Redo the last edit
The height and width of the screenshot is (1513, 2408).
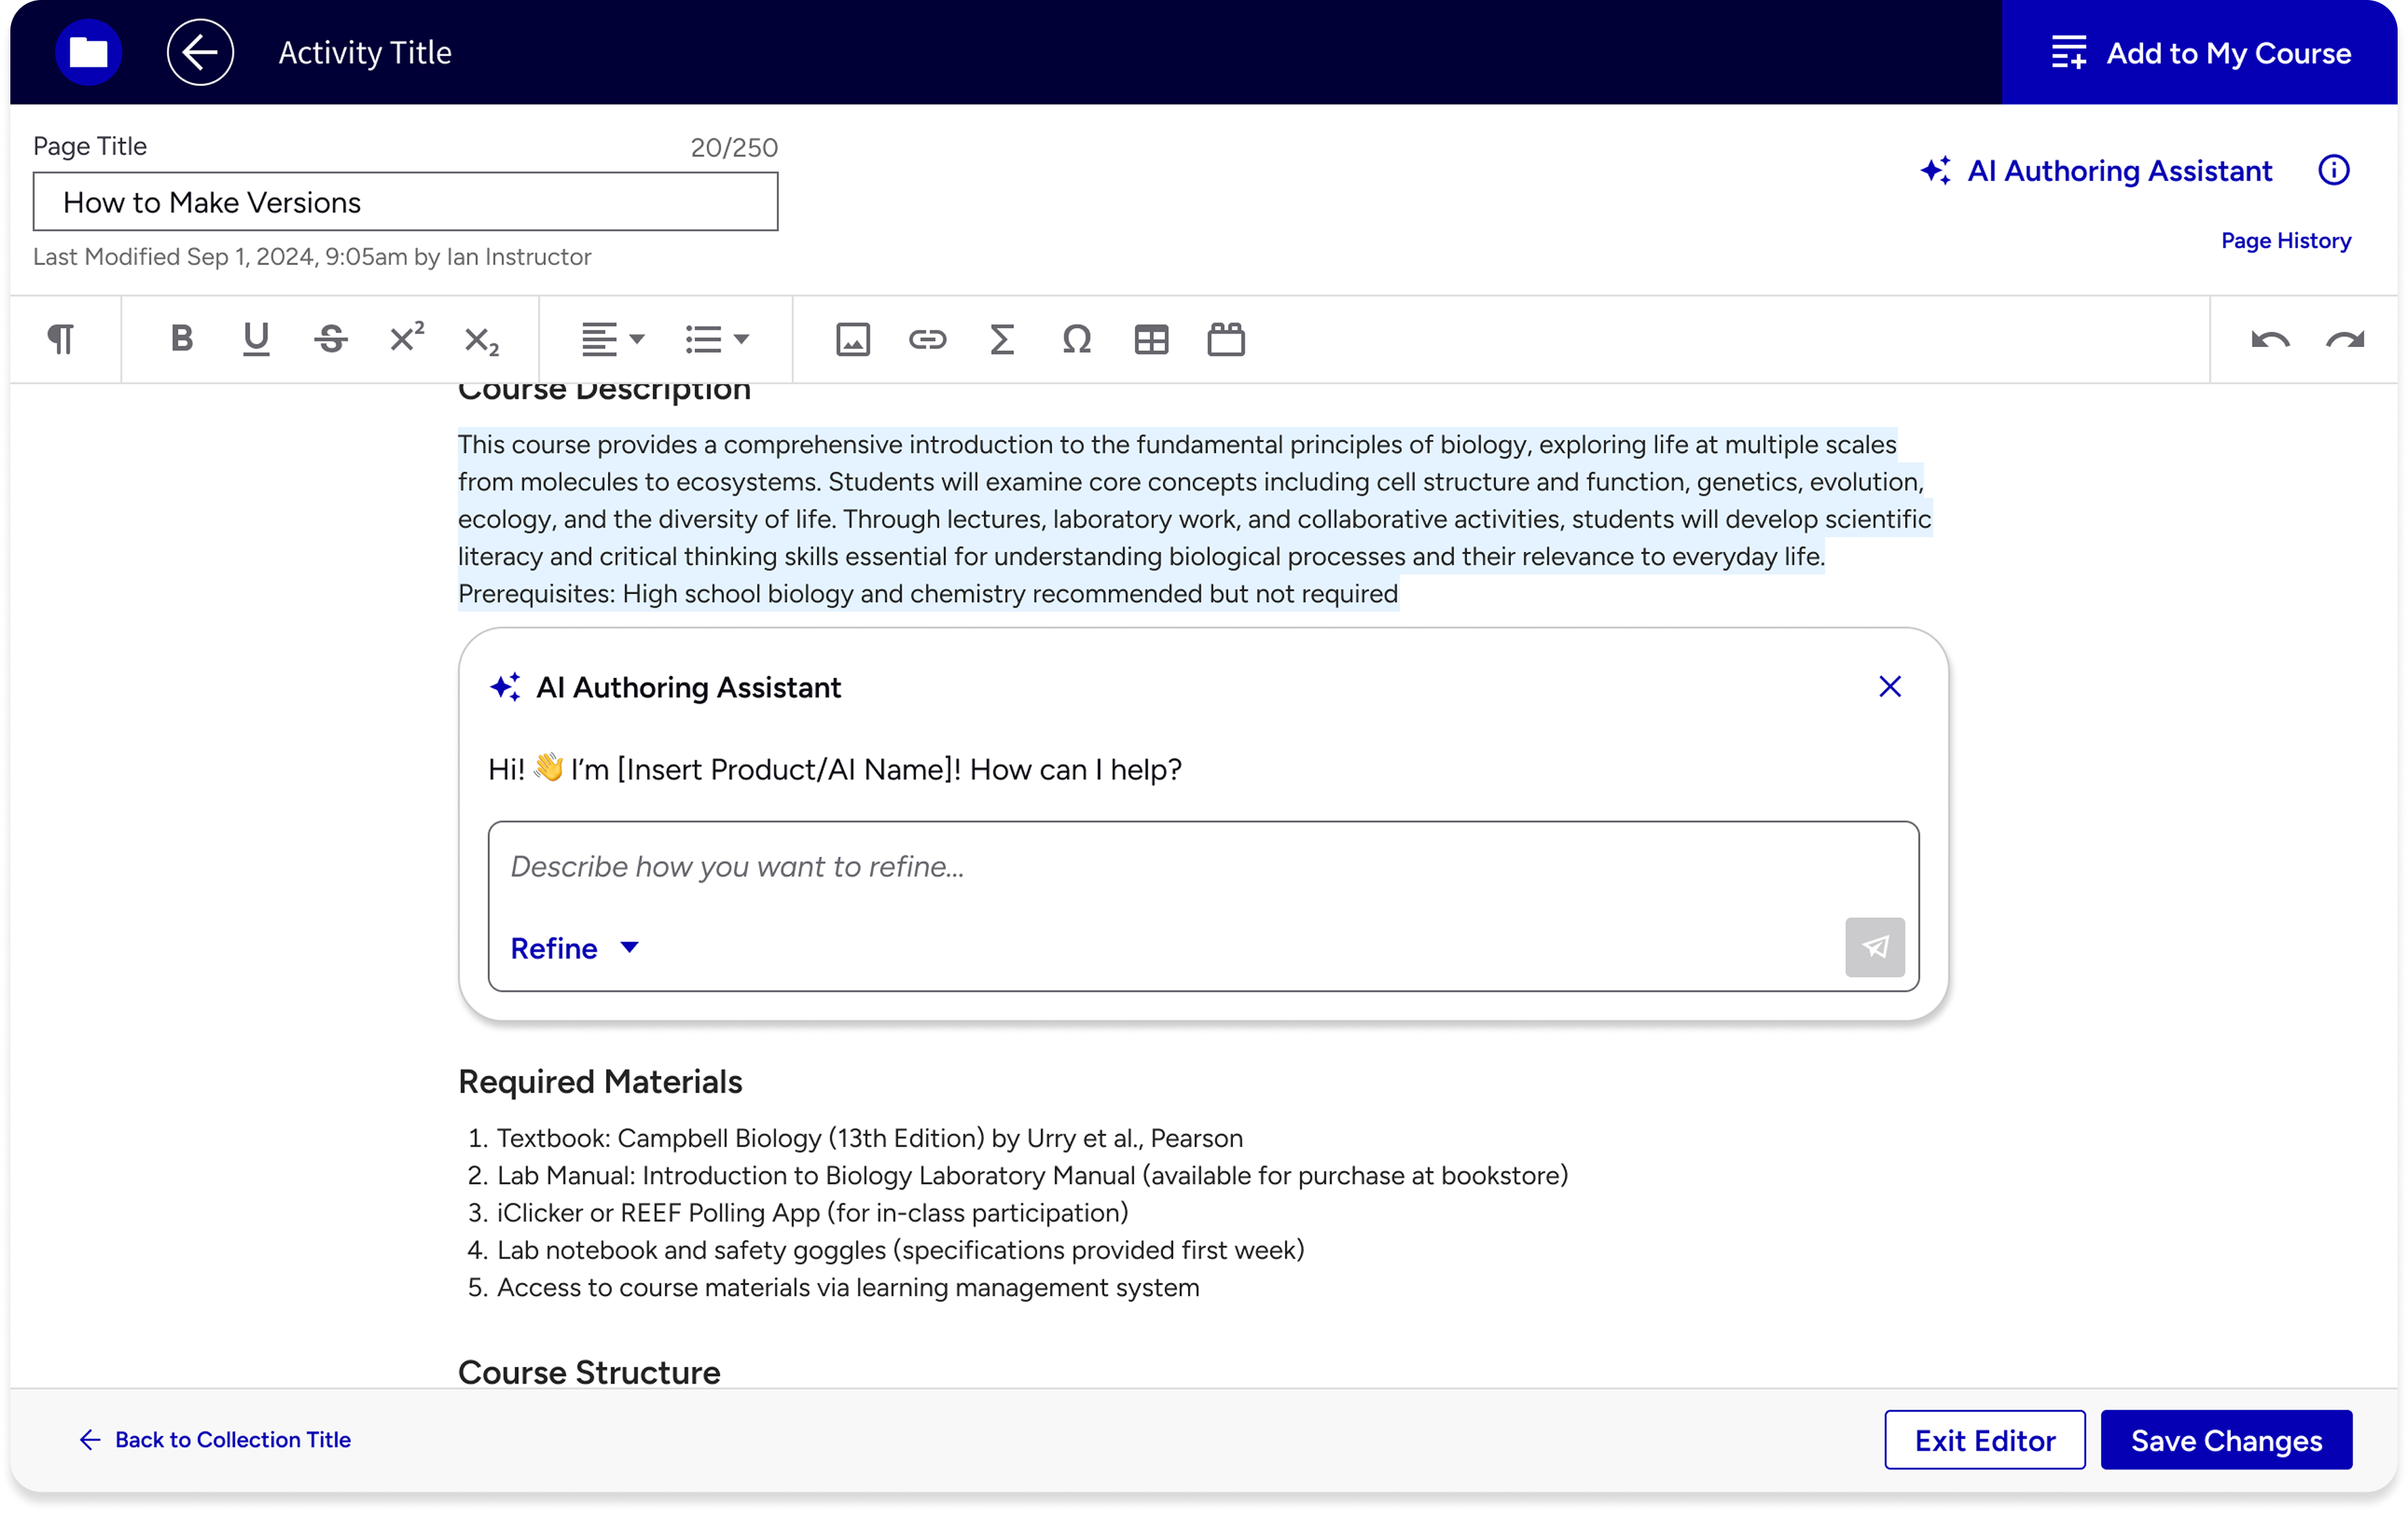tap(2345, 340)
